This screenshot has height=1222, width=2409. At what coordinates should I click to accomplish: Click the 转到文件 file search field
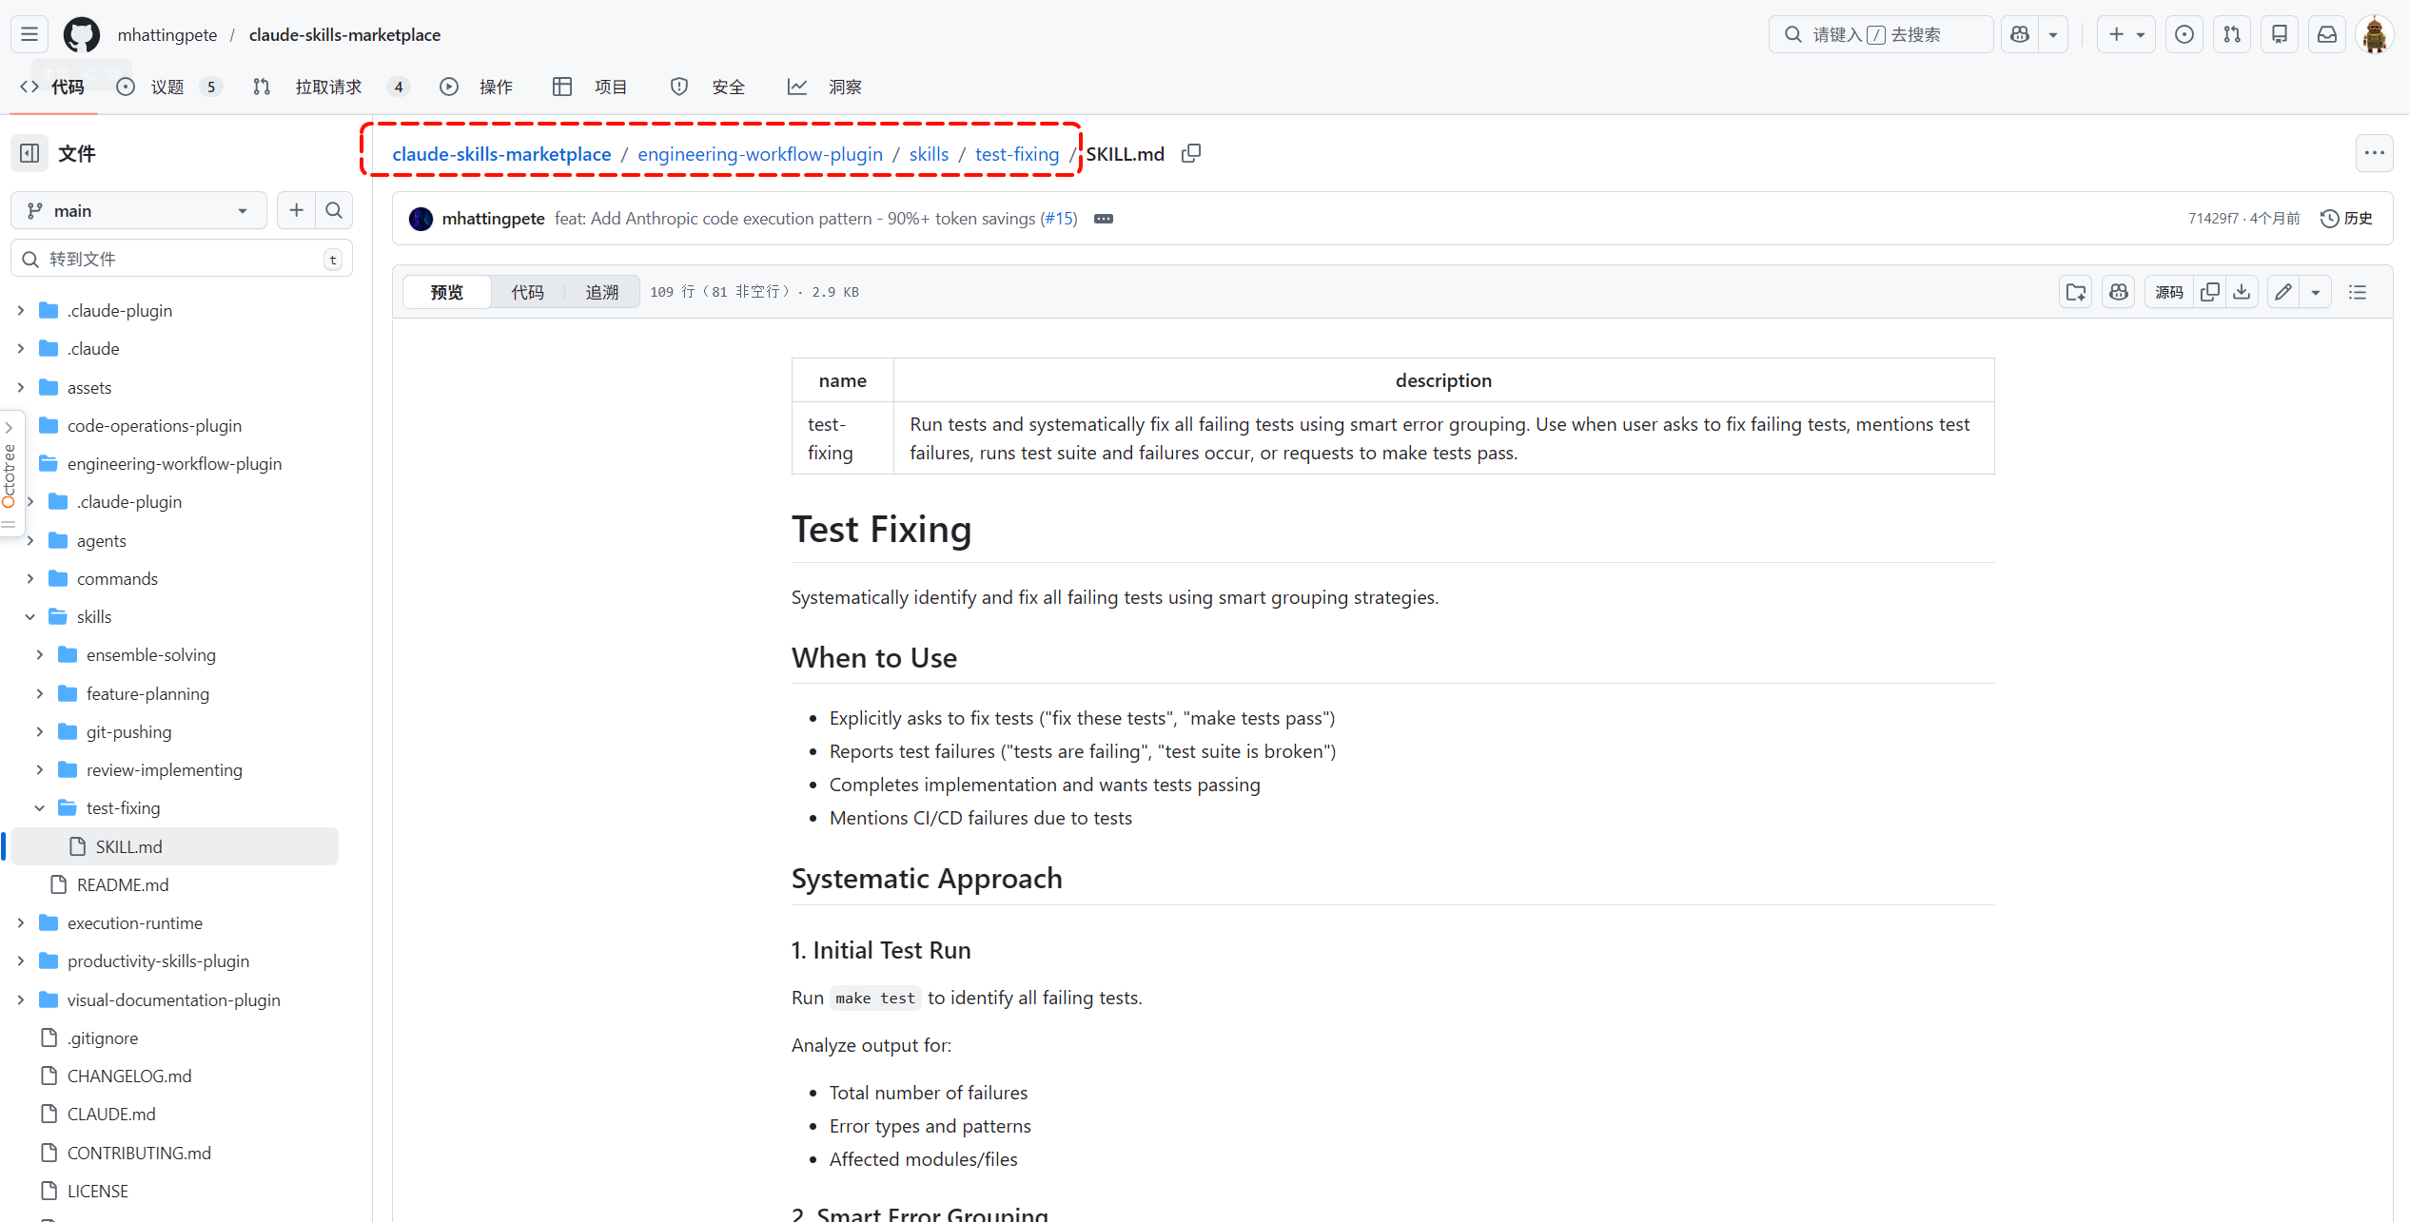181,259
